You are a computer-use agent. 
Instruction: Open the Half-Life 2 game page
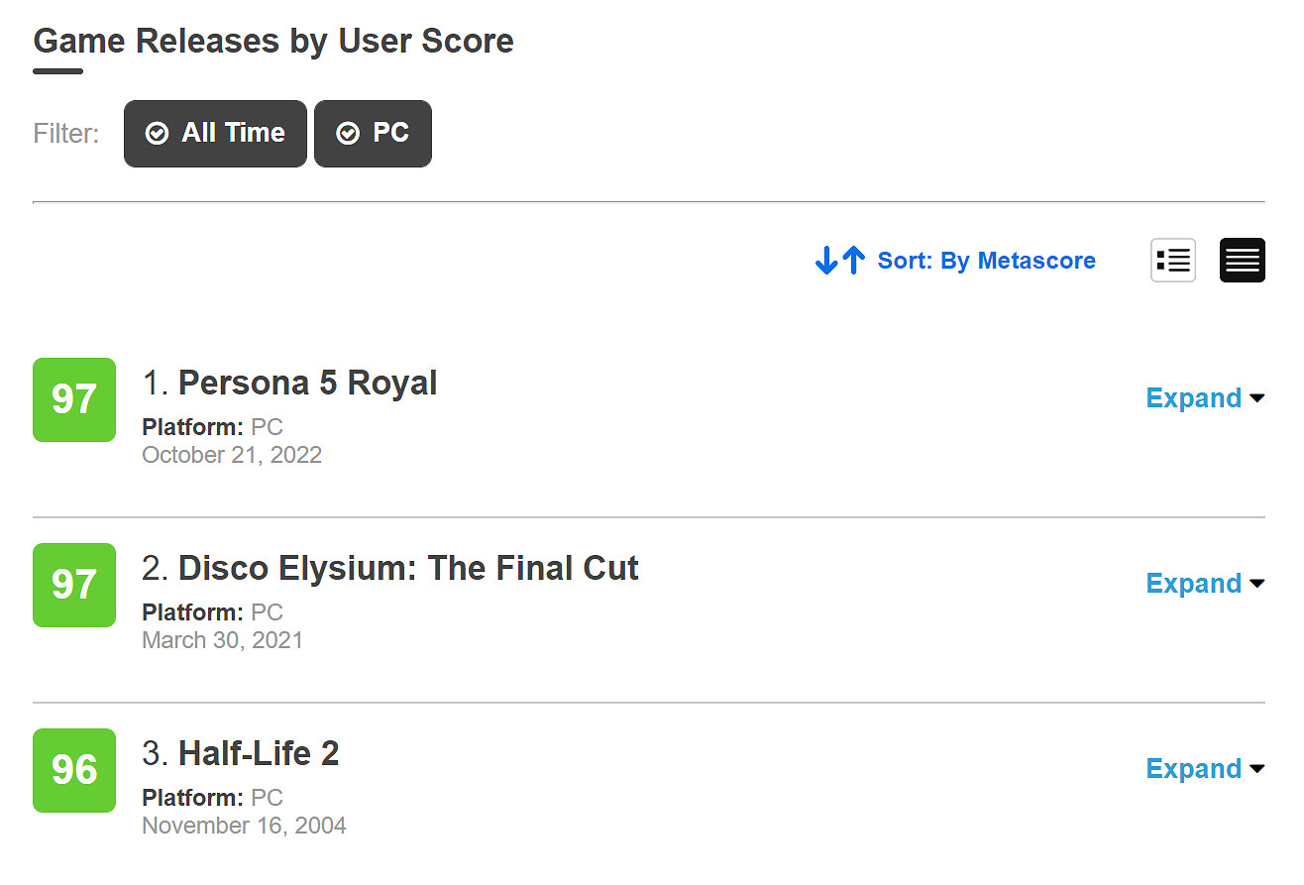[x=259, y=754]
